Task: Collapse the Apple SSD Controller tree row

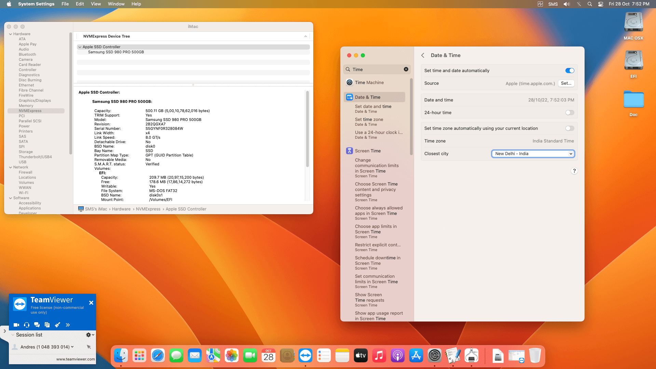Action: tap(80, 47)
